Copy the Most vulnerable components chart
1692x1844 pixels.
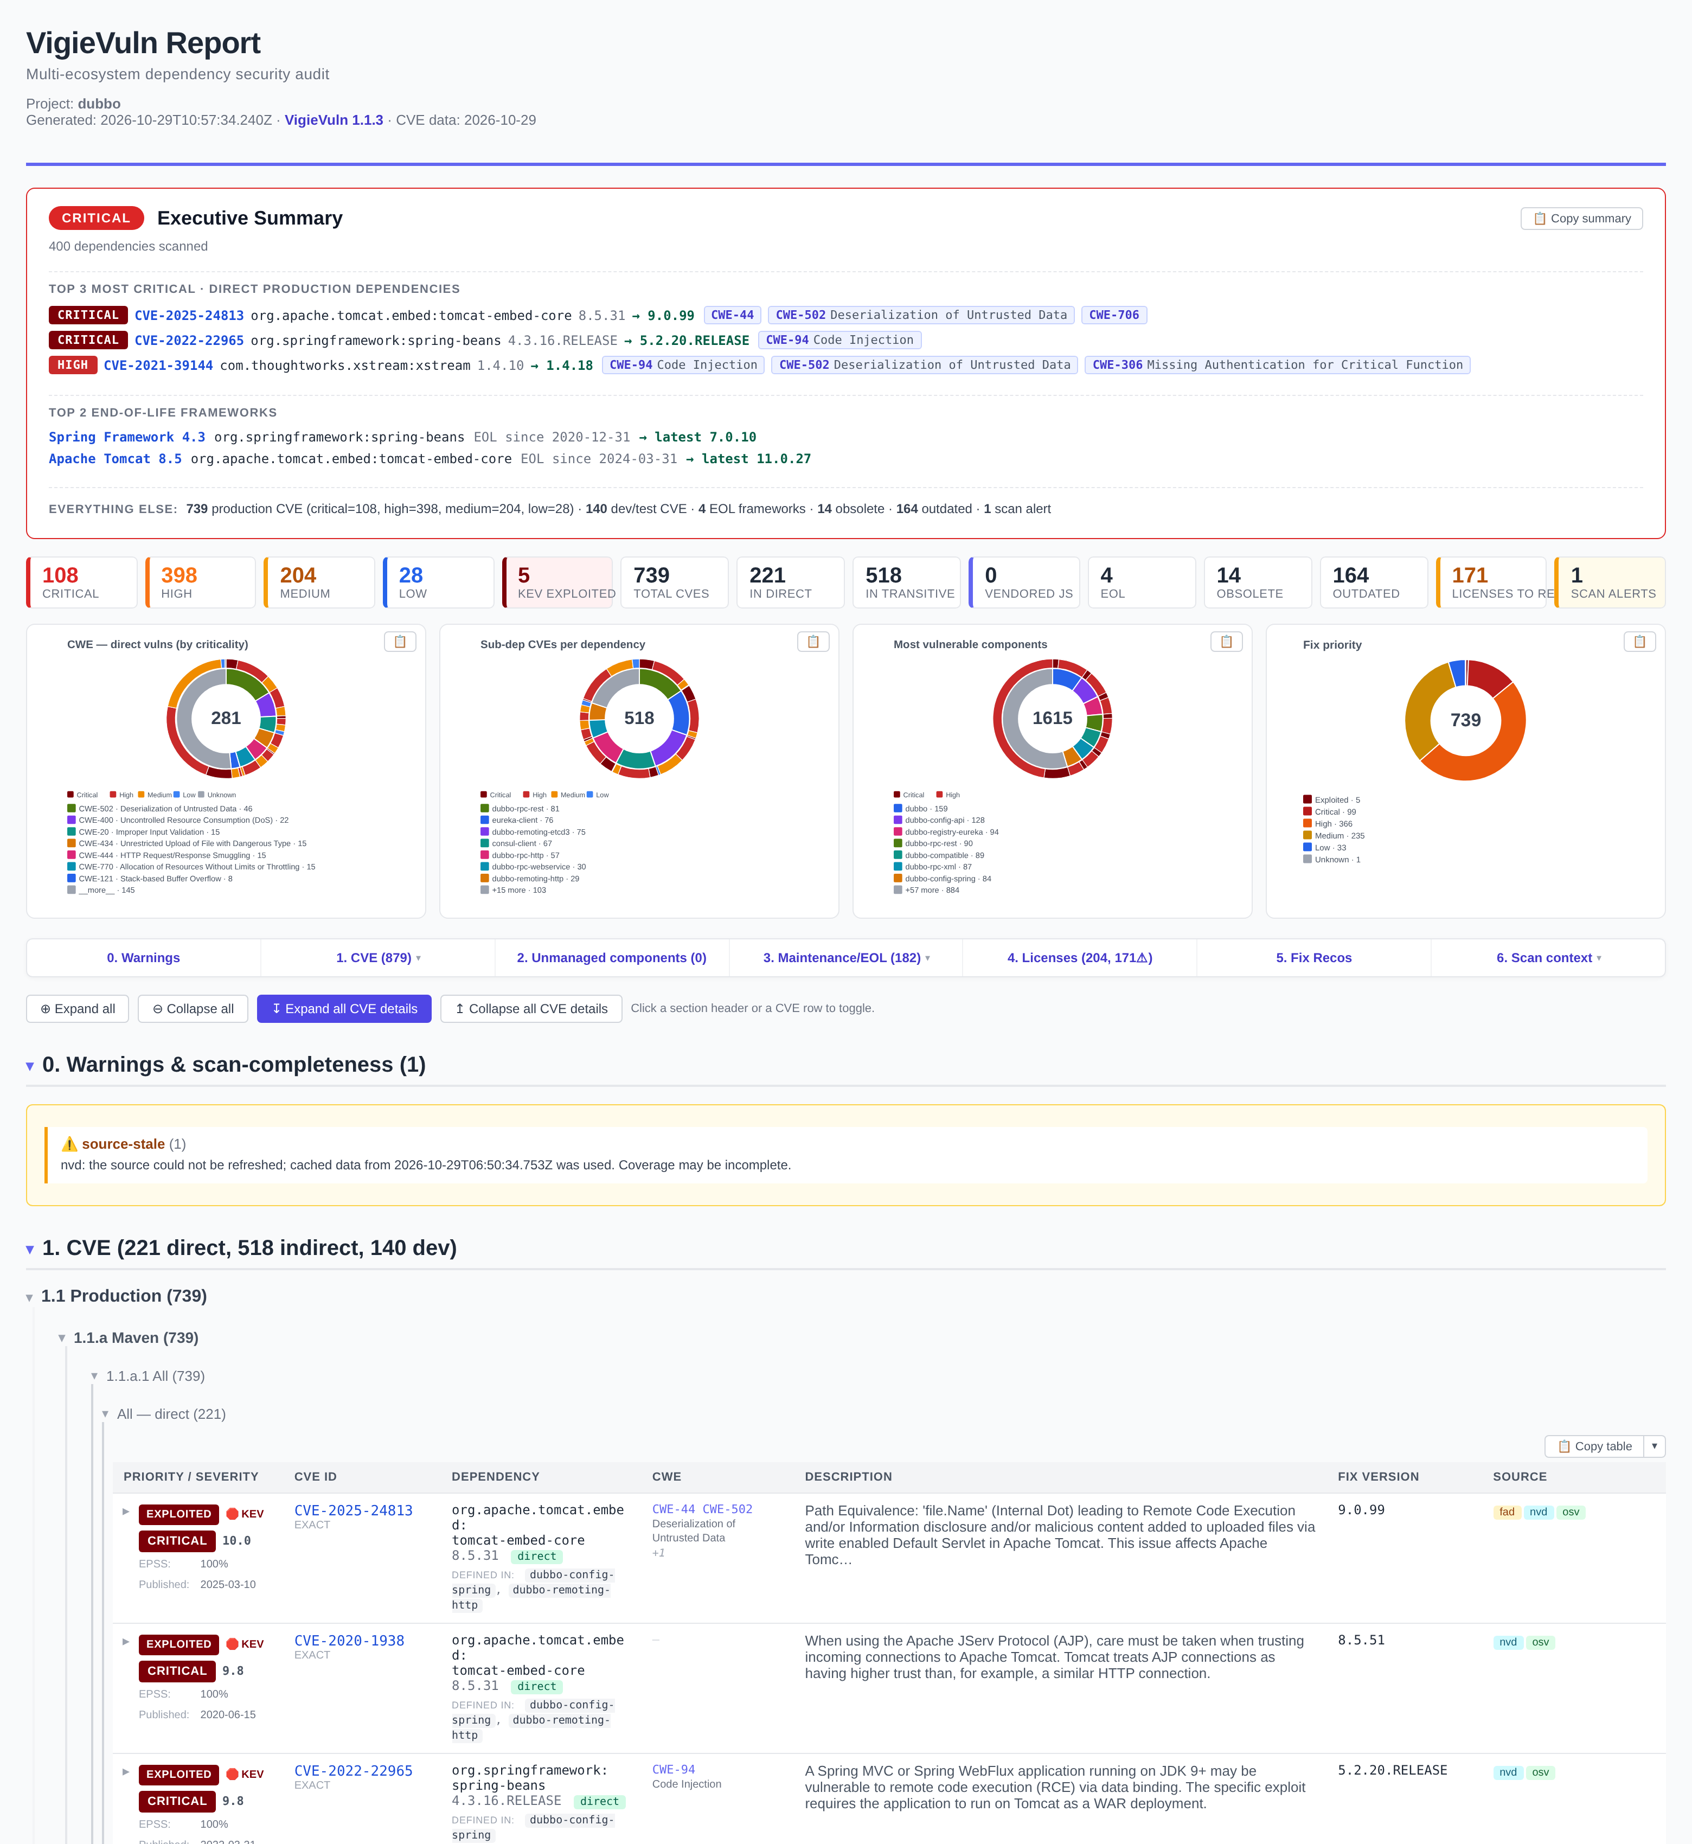coord(1226,642)
